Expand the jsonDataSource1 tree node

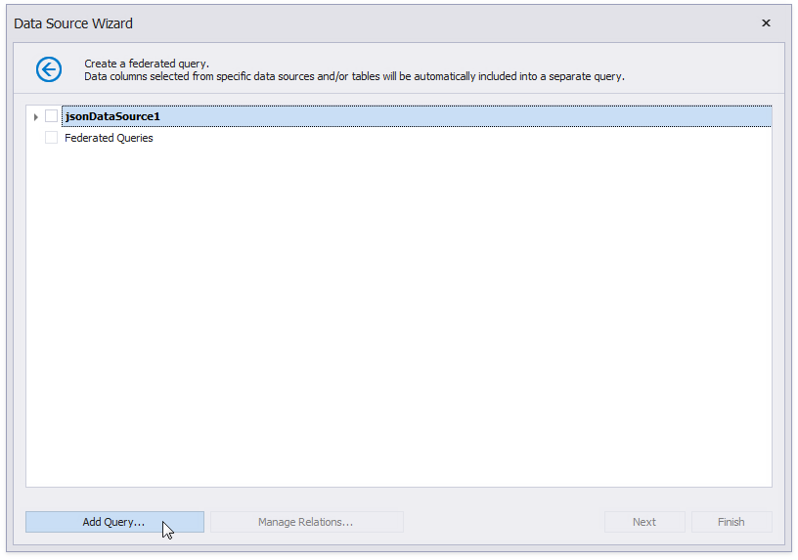[x=36, y=117]
